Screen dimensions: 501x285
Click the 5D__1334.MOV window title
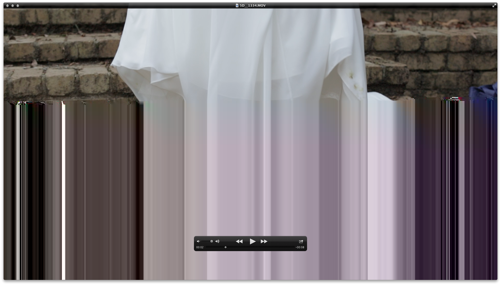tap(253, 5)
